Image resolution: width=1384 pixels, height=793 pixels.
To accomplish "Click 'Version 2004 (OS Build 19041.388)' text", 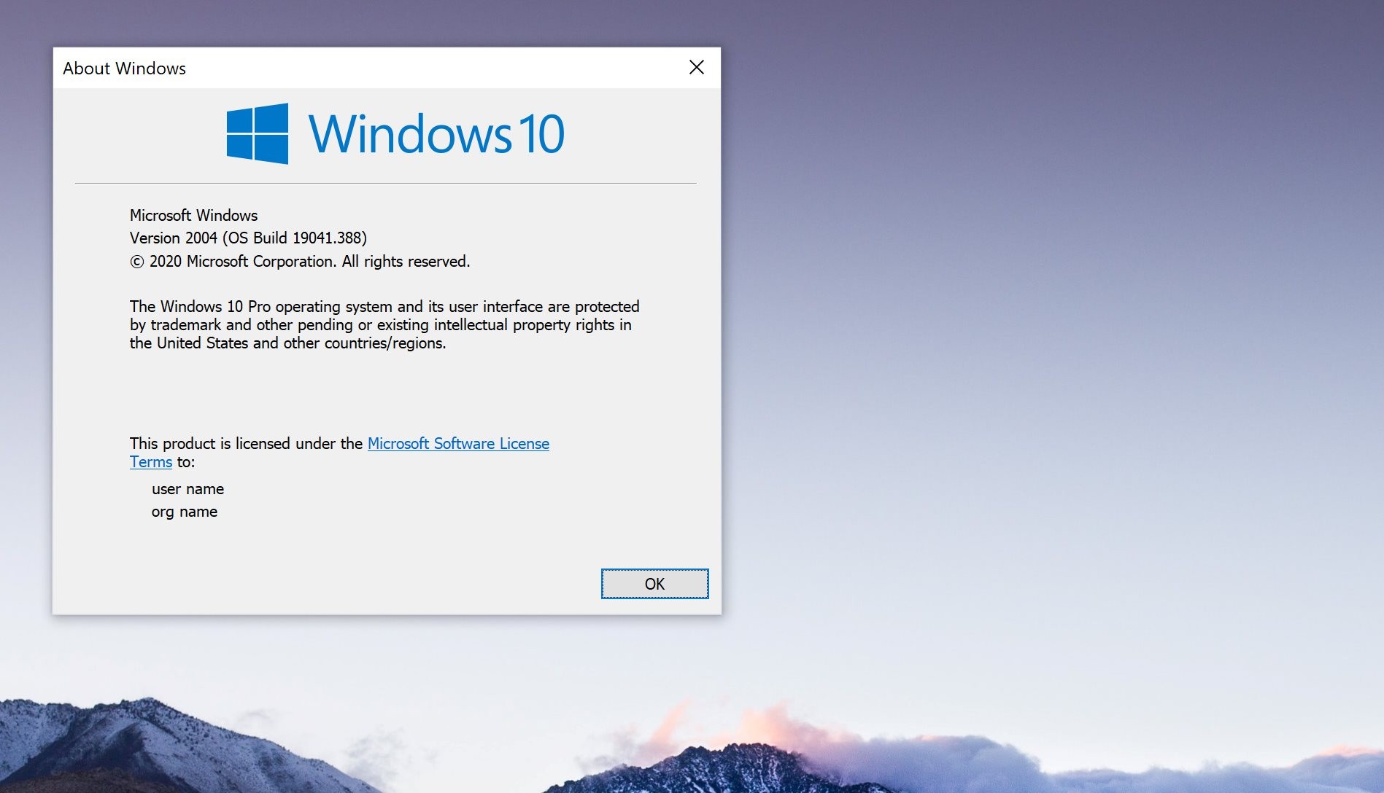I will click(248, 238).
